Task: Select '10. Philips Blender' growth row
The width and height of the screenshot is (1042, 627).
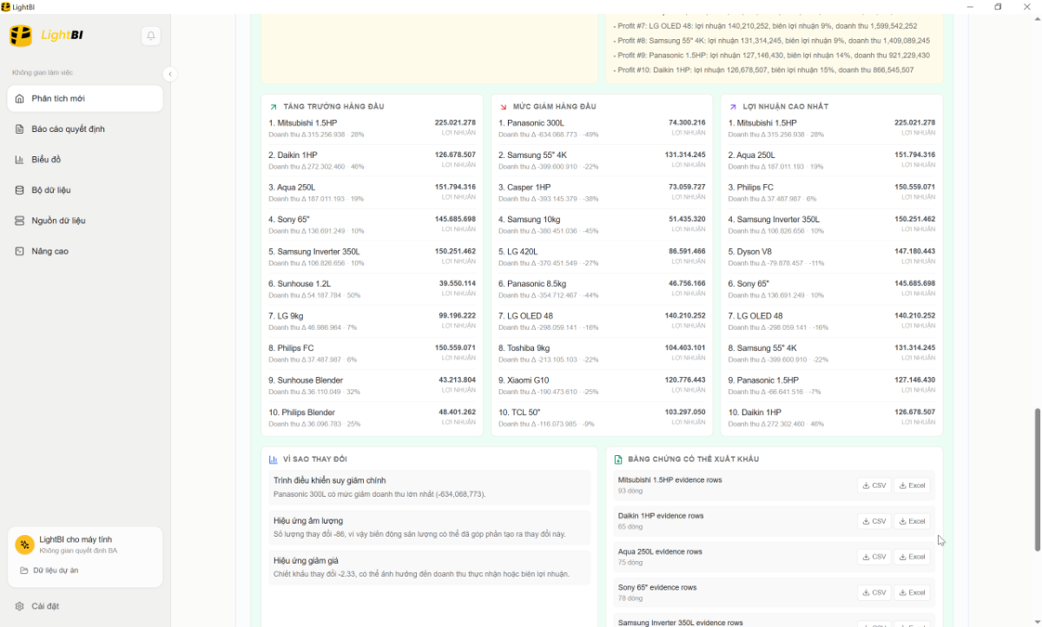Action: [372, 418]
